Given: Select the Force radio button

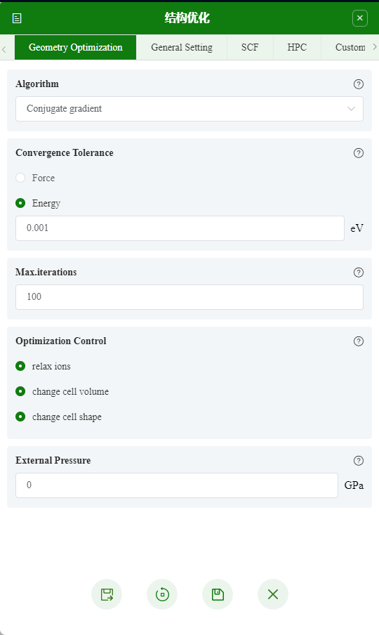Looking at the screenshot, I should point(20,178).
